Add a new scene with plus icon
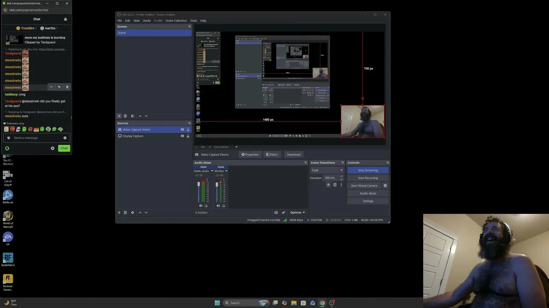This screenshot has height=308, width=549. (119, 116)
